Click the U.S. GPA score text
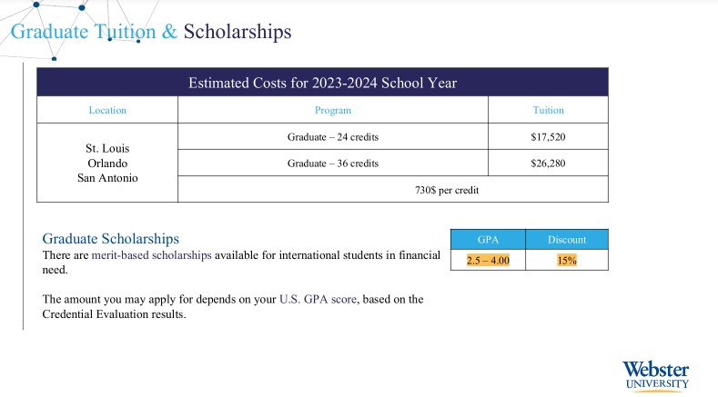The height and width of the screenshot is (397, 718). pyautogui.click(x=318, y=299)
